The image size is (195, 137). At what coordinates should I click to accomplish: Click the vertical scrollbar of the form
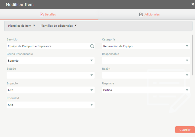point(193,55)
